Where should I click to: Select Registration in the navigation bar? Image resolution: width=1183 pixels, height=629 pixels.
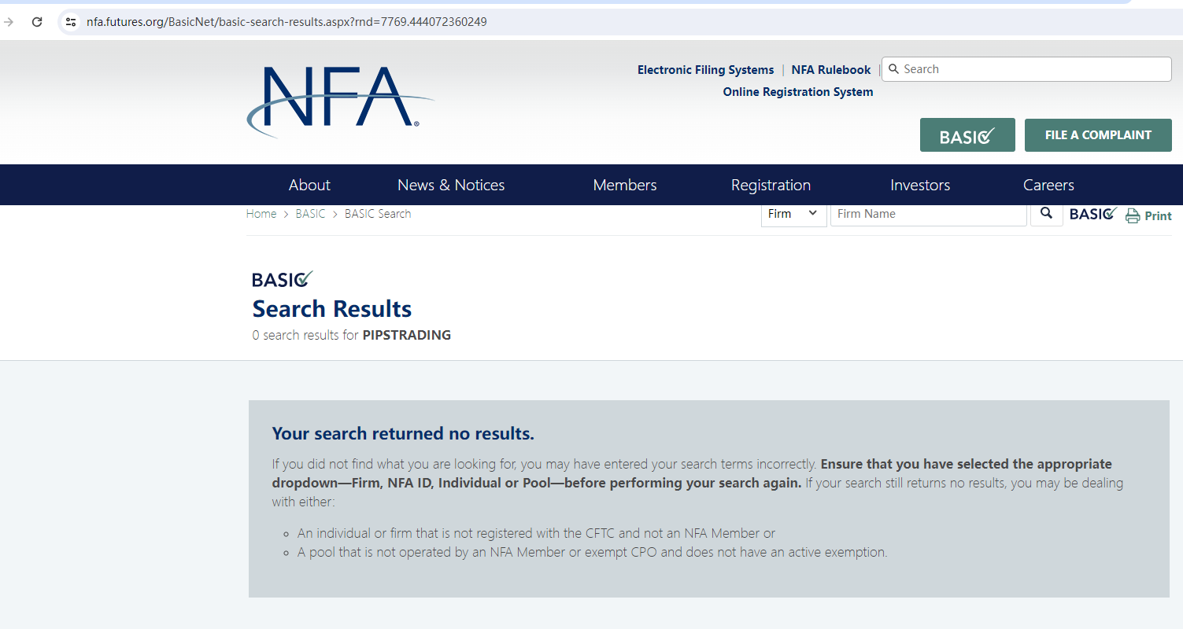click(x=771, y=185)
